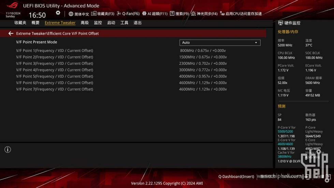Open 收藏夹(F3) favorites in the toolbar
This screenshot has width=334, height=188.
pos(103,14)
